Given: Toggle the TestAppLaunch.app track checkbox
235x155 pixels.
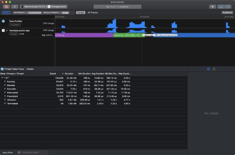Looking at the screenshot, I should 3,30.
